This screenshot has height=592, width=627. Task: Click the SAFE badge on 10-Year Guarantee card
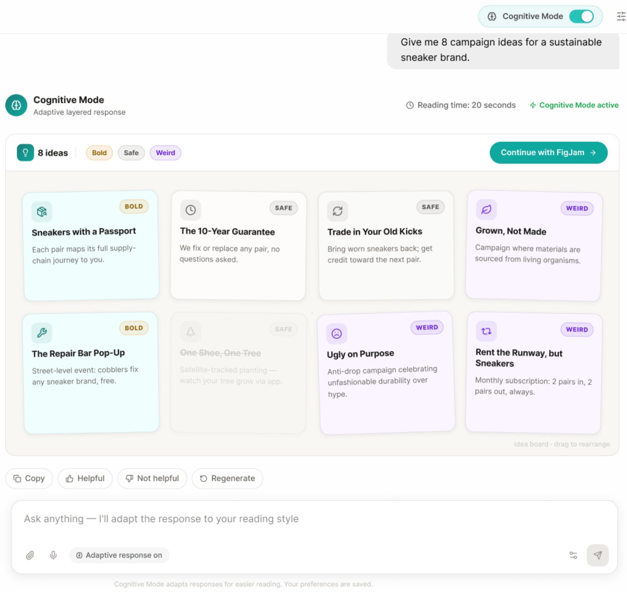click(284, 208)
